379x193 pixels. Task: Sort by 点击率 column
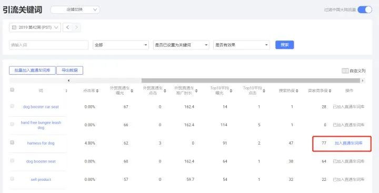(x=97, y=91)
